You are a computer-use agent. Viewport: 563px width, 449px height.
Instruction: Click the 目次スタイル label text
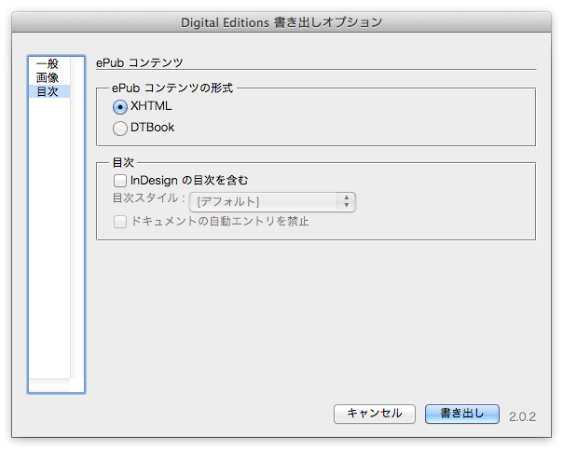(x=149, y=197)
